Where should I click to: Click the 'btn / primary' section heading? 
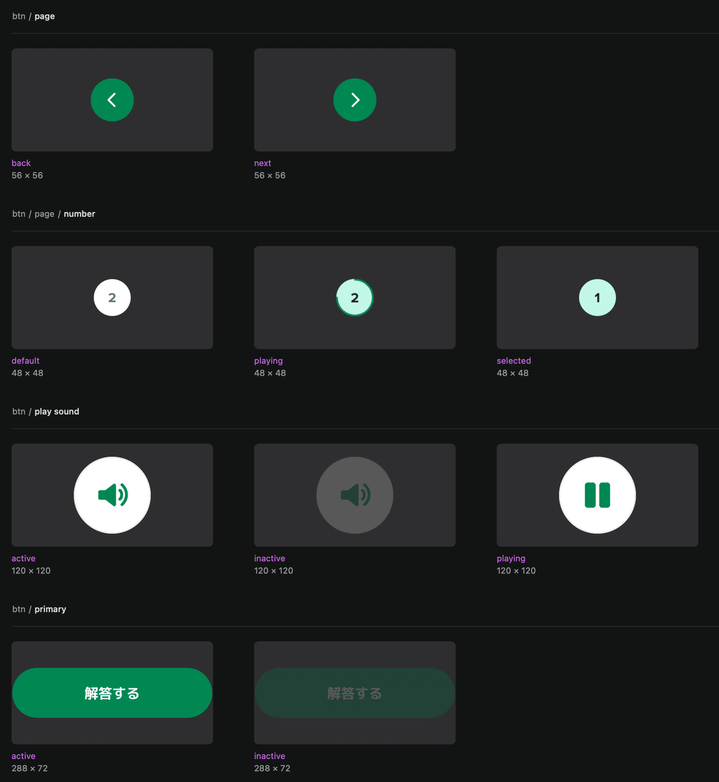point(40,609)
